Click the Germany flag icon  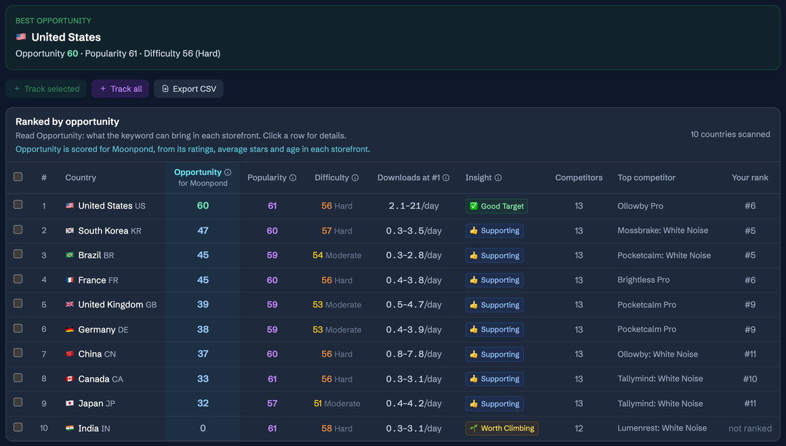70,330
